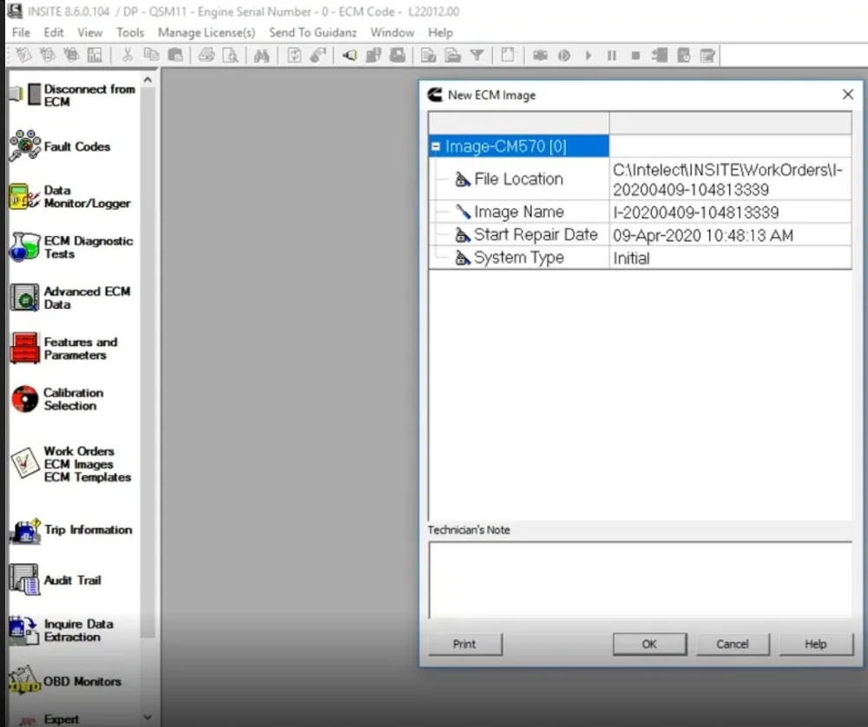Screen dimensions: 868x727
Task: Open OBD Monitors icon
Action: 25,680
